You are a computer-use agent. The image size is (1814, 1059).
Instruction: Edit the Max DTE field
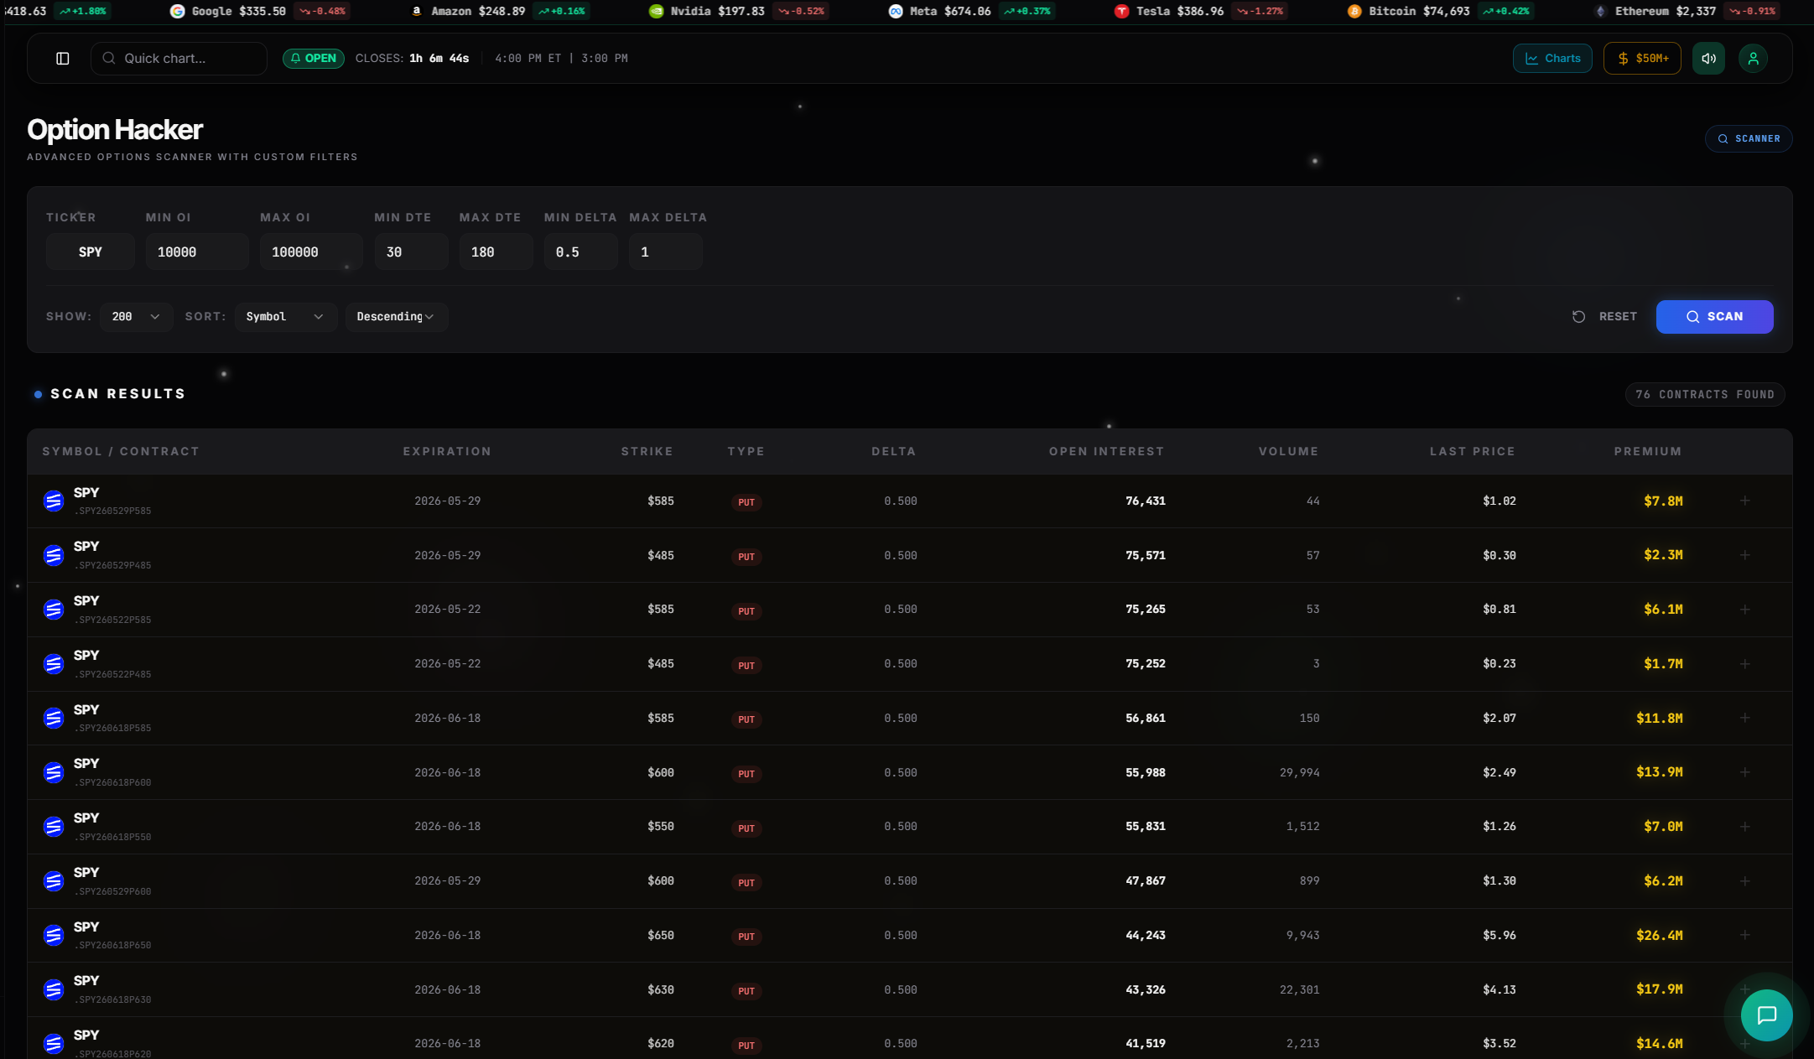[x=496, y=252]
